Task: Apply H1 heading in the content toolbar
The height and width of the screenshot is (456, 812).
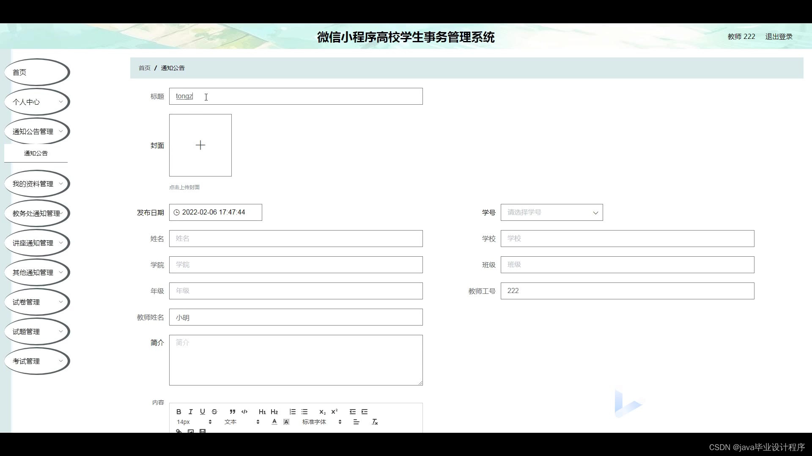Action: point(262,412)
